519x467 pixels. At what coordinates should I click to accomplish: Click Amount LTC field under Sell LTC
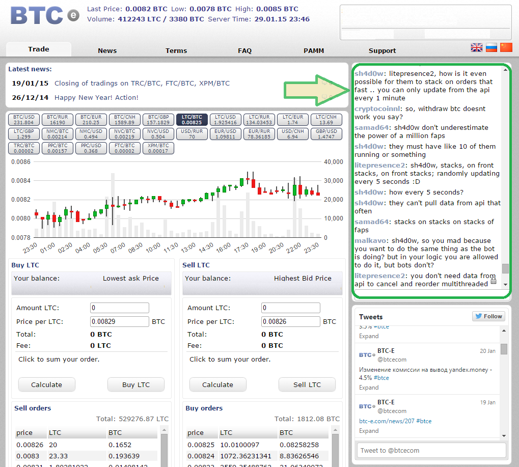pyautogui.click(x=291, y=308)
